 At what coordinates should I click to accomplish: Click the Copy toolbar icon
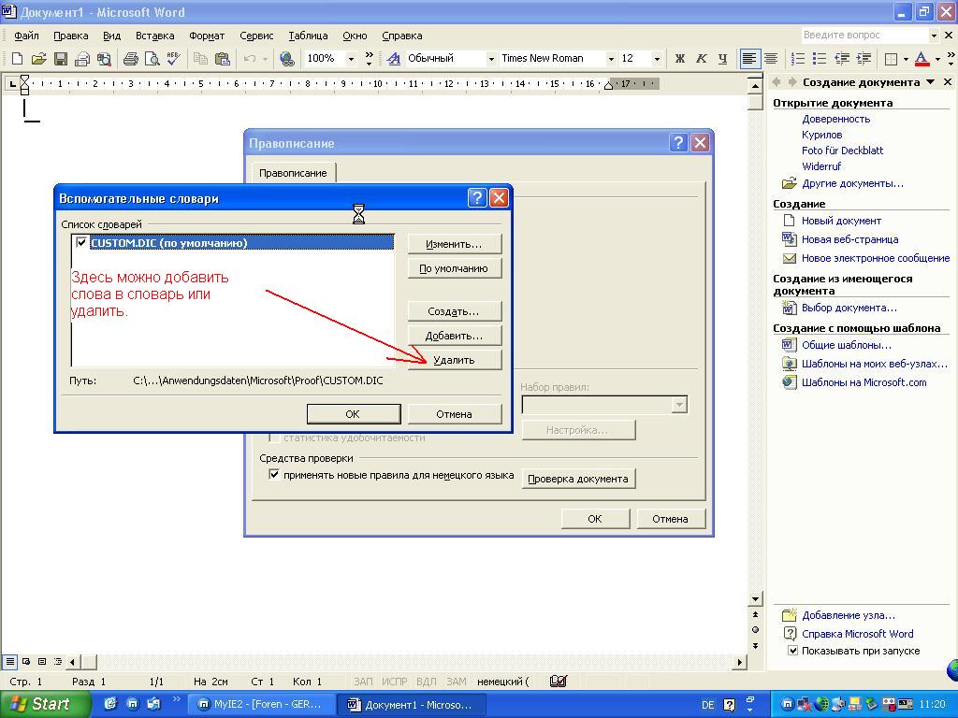tap(200, 59)
